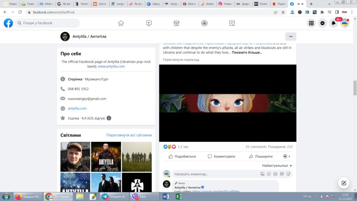The height and width of the screenshot is (201, 357).
Task: Open the Facebook Watch video icon
Action: [x=149, y=23]
